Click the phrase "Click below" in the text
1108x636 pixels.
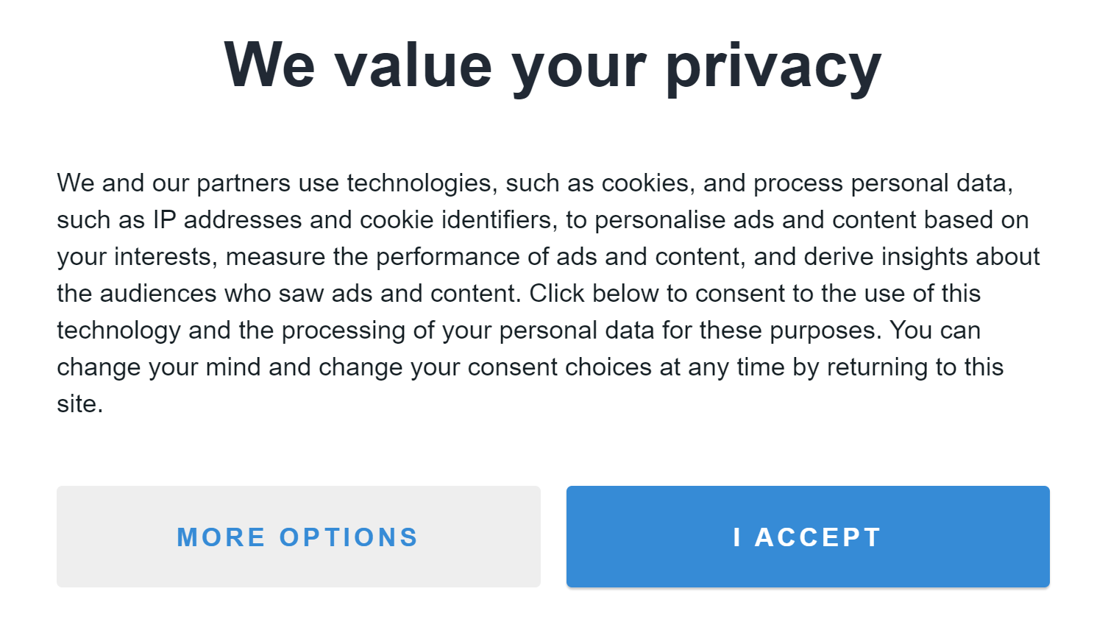tap(594, 294)
